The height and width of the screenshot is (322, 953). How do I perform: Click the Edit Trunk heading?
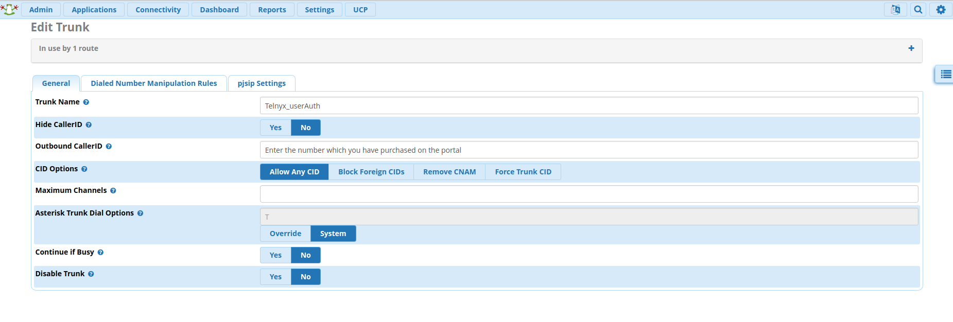tap(60, 27)
